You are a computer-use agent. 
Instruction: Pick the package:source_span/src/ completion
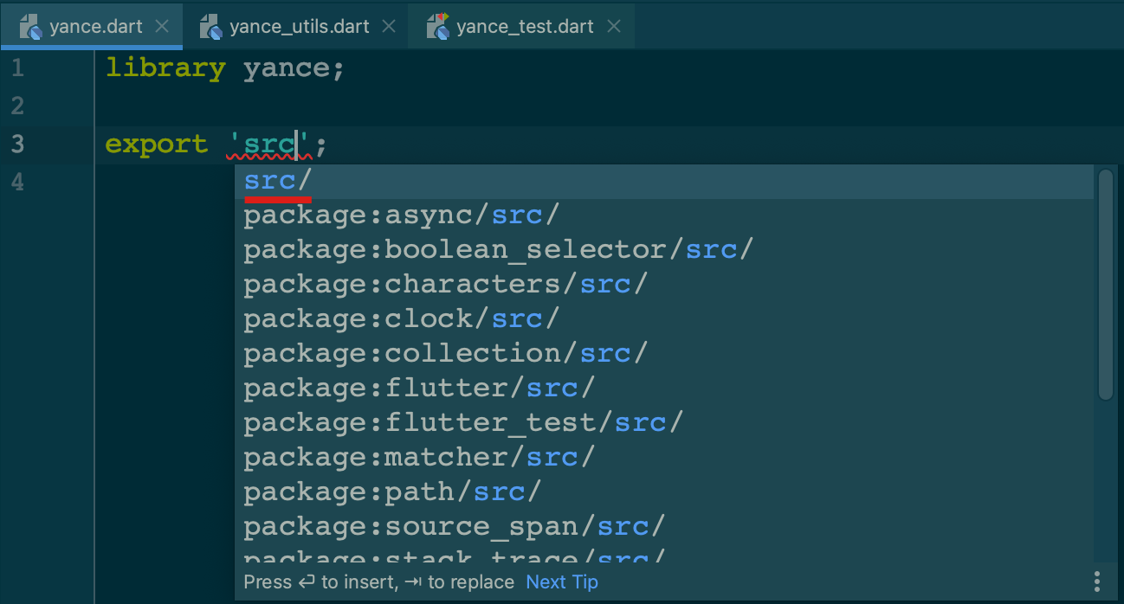point(664,527)
